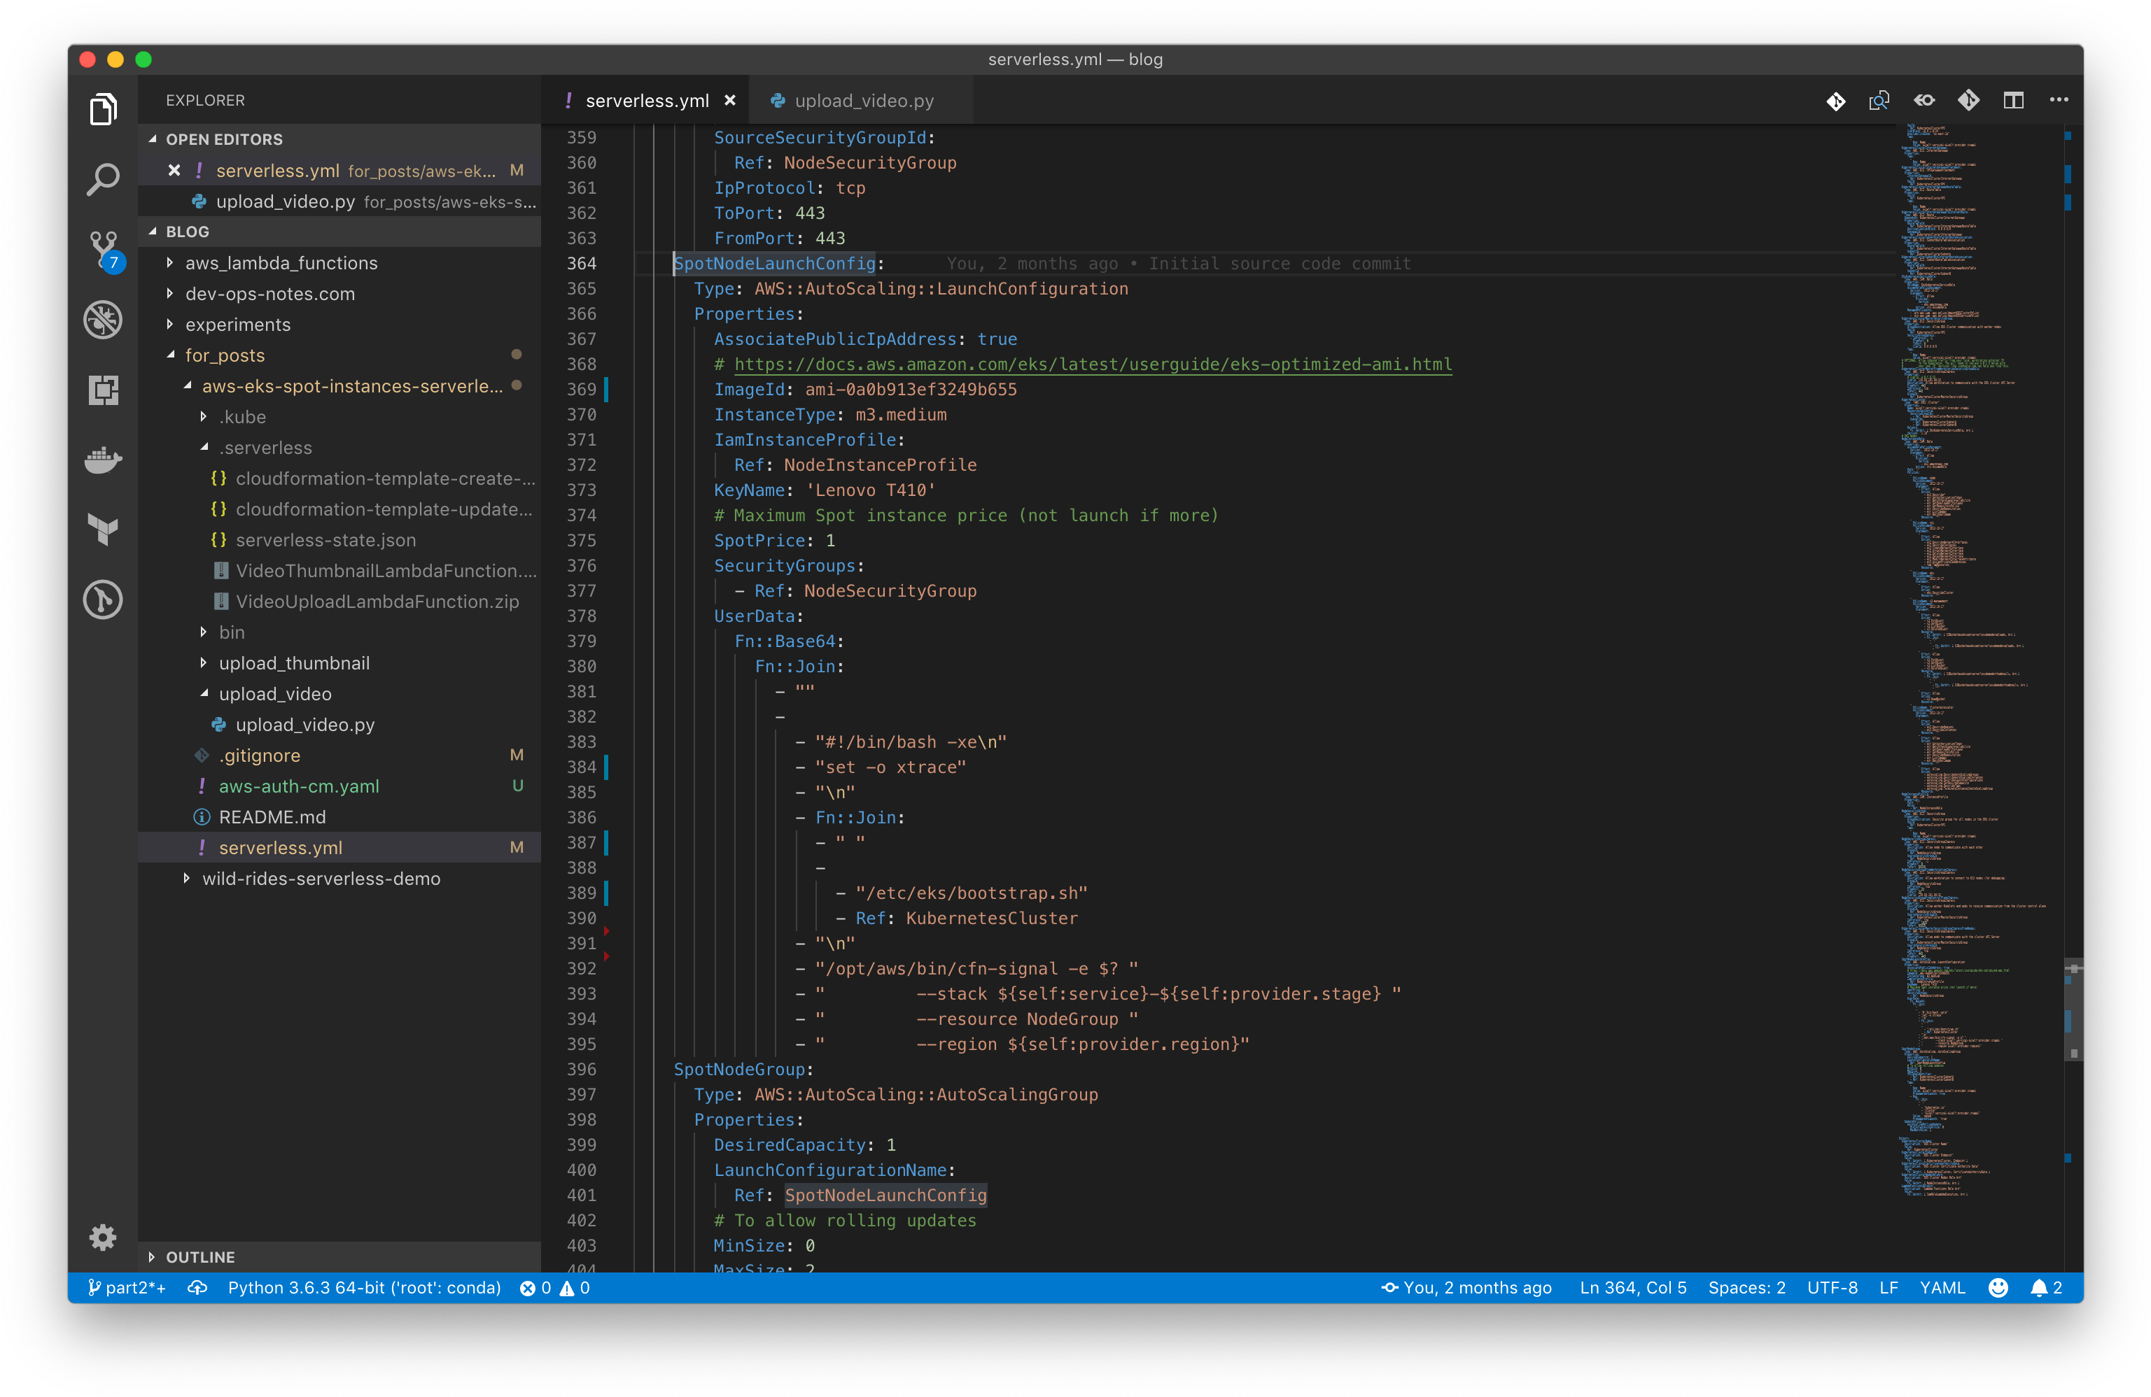Collapse the OPEN EDITORS section header
2151x1397 pixels.
point(223,139)
